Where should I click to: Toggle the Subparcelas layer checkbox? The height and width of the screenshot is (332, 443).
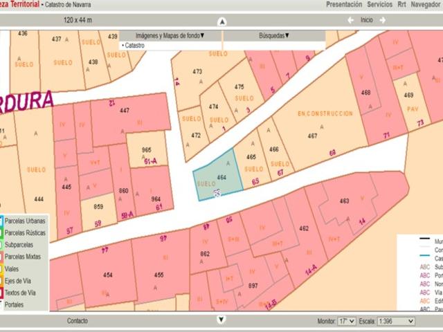pos(2,245)
